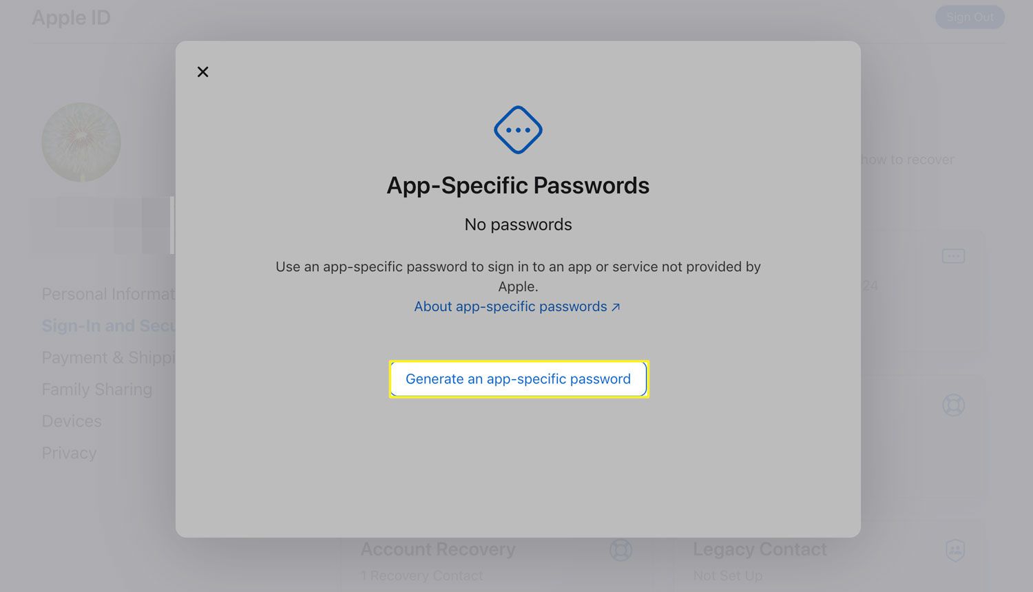Open Family Sharing section
The height and width of the screenshot is (592, 1033).
[97, 390]
